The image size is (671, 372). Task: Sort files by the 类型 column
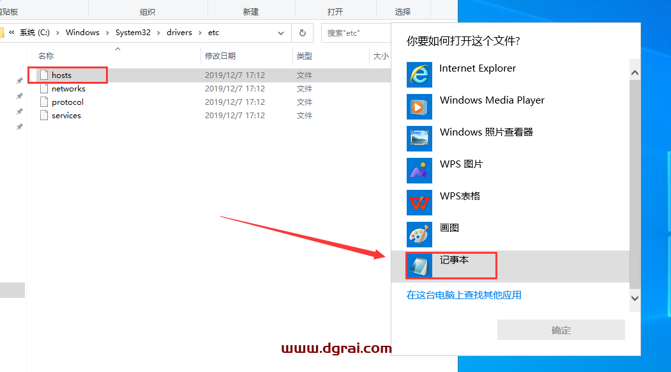305,56
